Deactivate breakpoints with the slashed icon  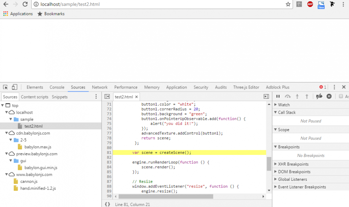click(x=319, y=97)
